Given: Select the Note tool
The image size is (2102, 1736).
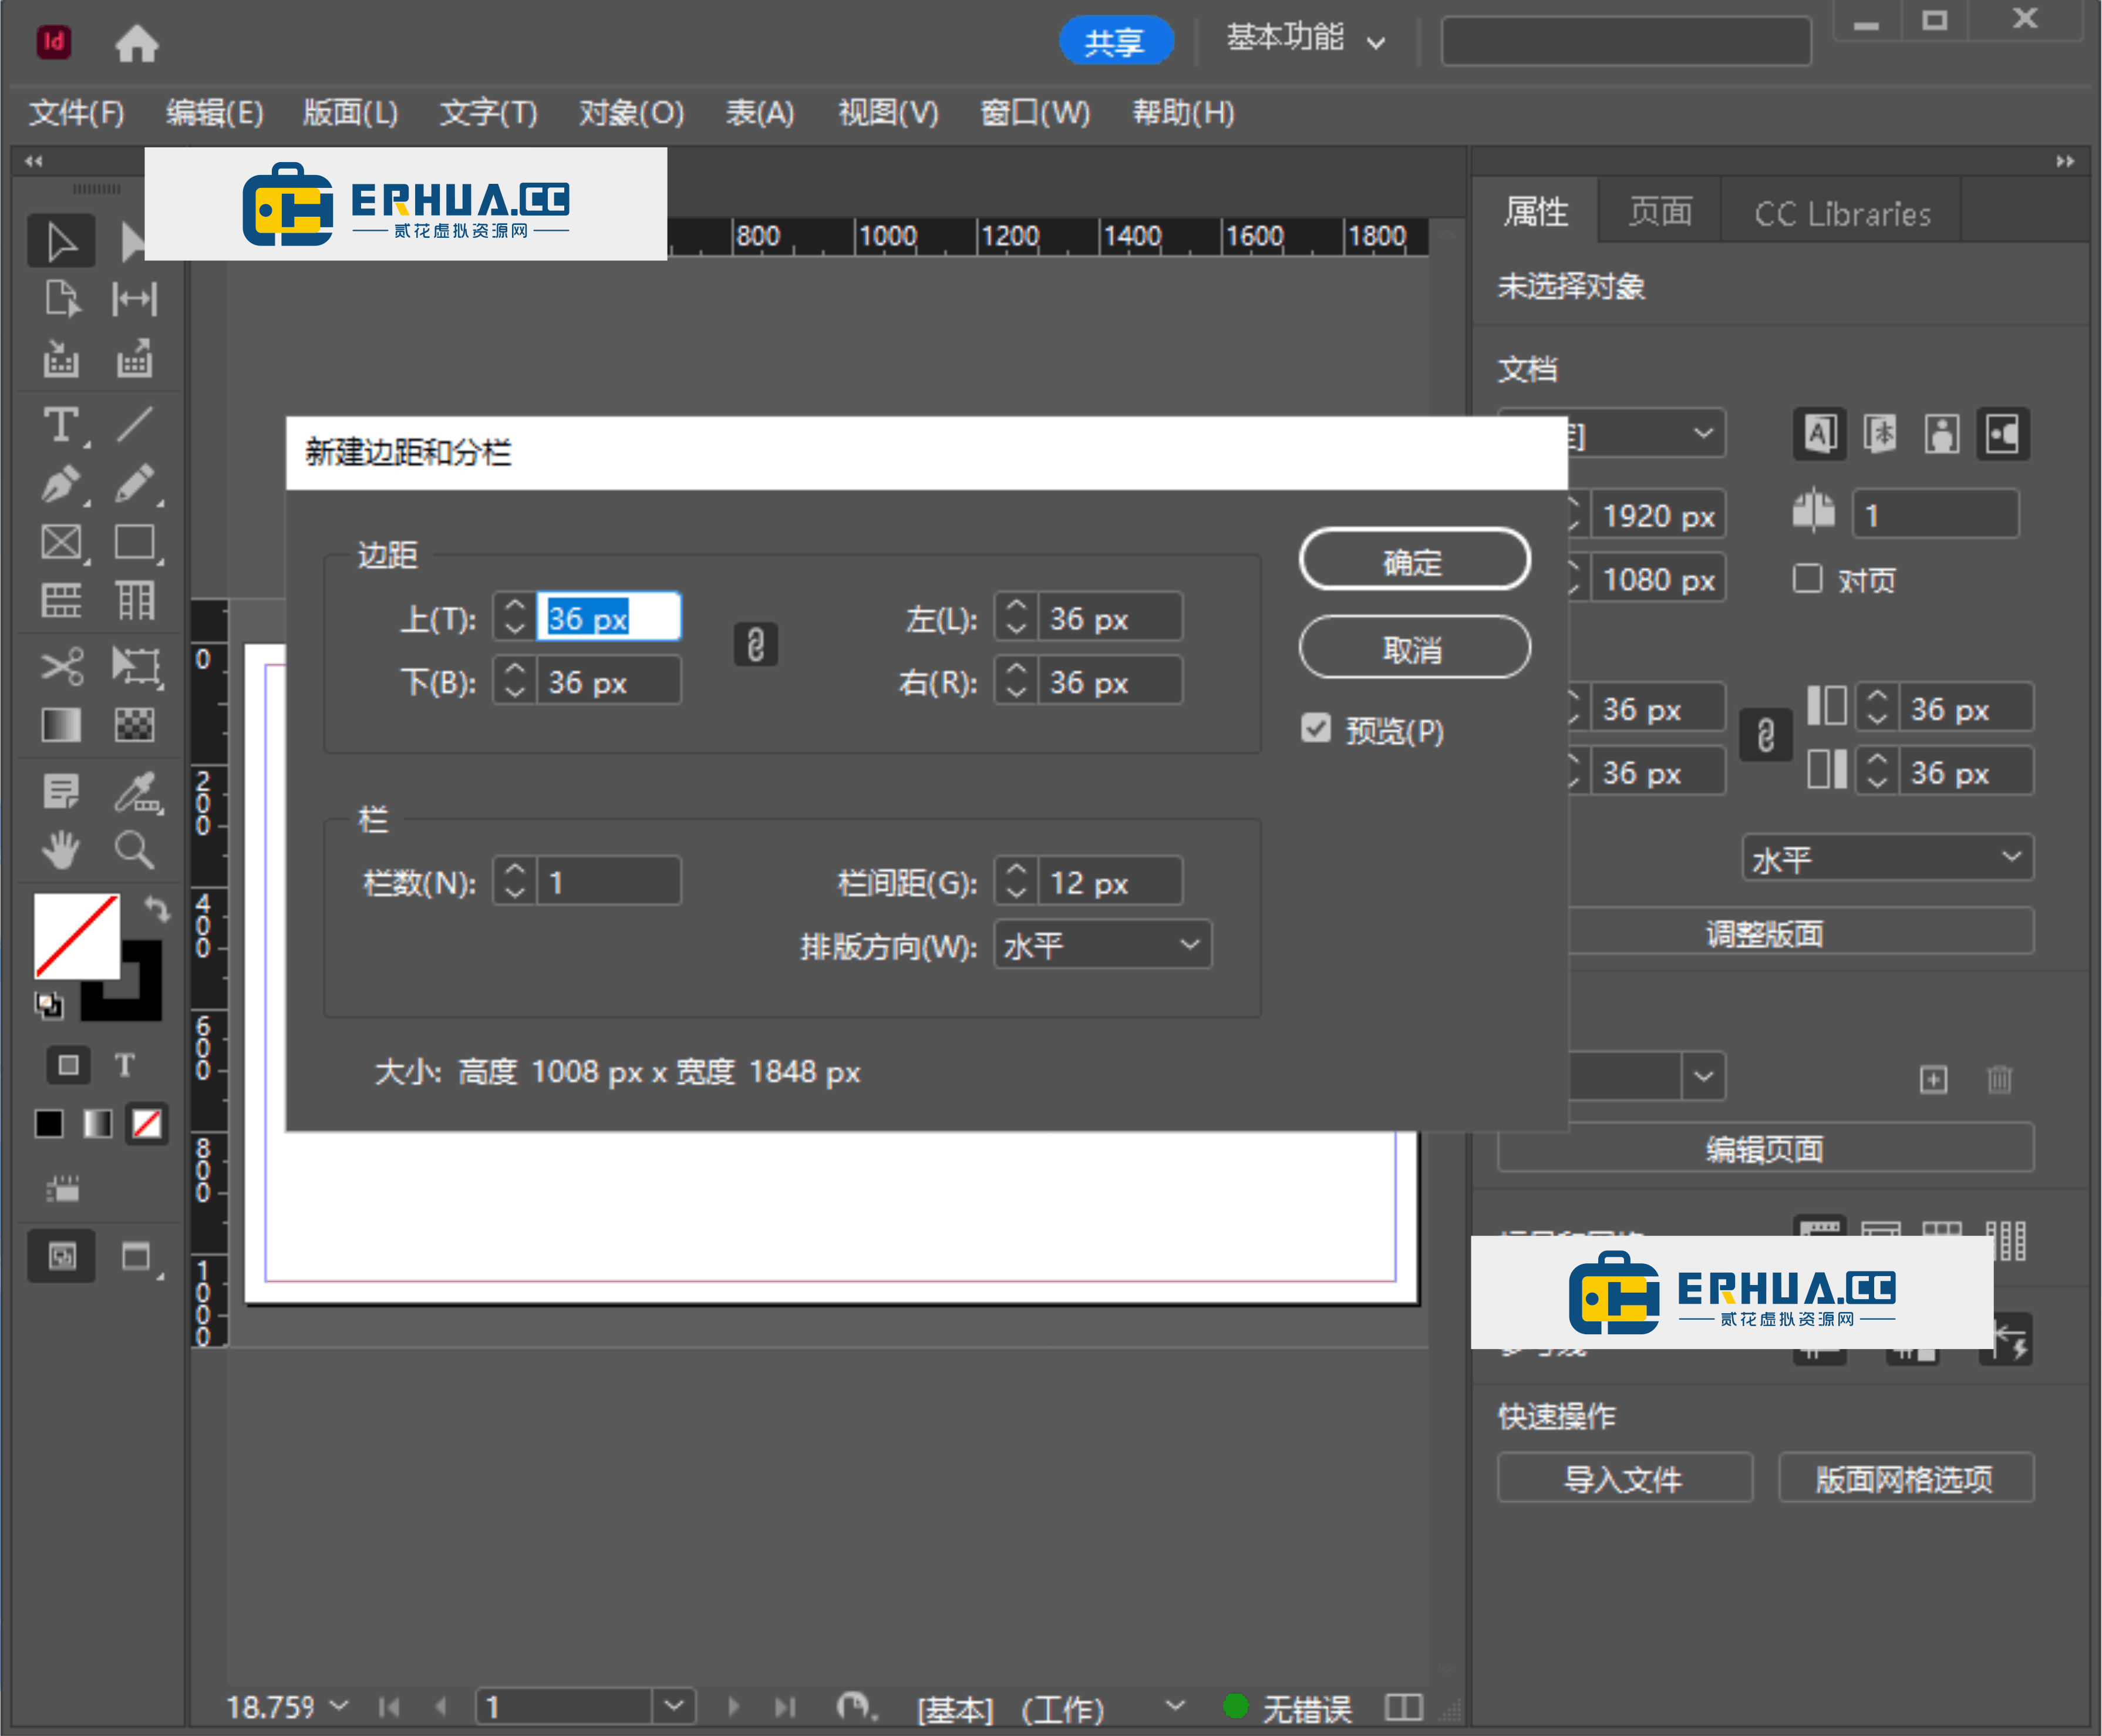Looking at the screenshot, I should tap(62, 792).
